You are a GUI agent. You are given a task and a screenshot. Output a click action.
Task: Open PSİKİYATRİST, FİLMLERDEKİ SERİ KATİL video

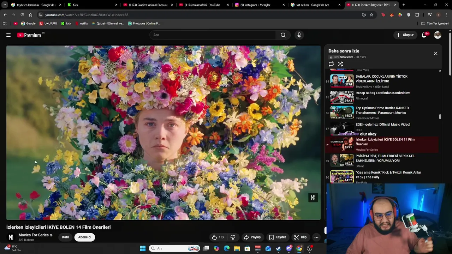[x=385, y=158]
